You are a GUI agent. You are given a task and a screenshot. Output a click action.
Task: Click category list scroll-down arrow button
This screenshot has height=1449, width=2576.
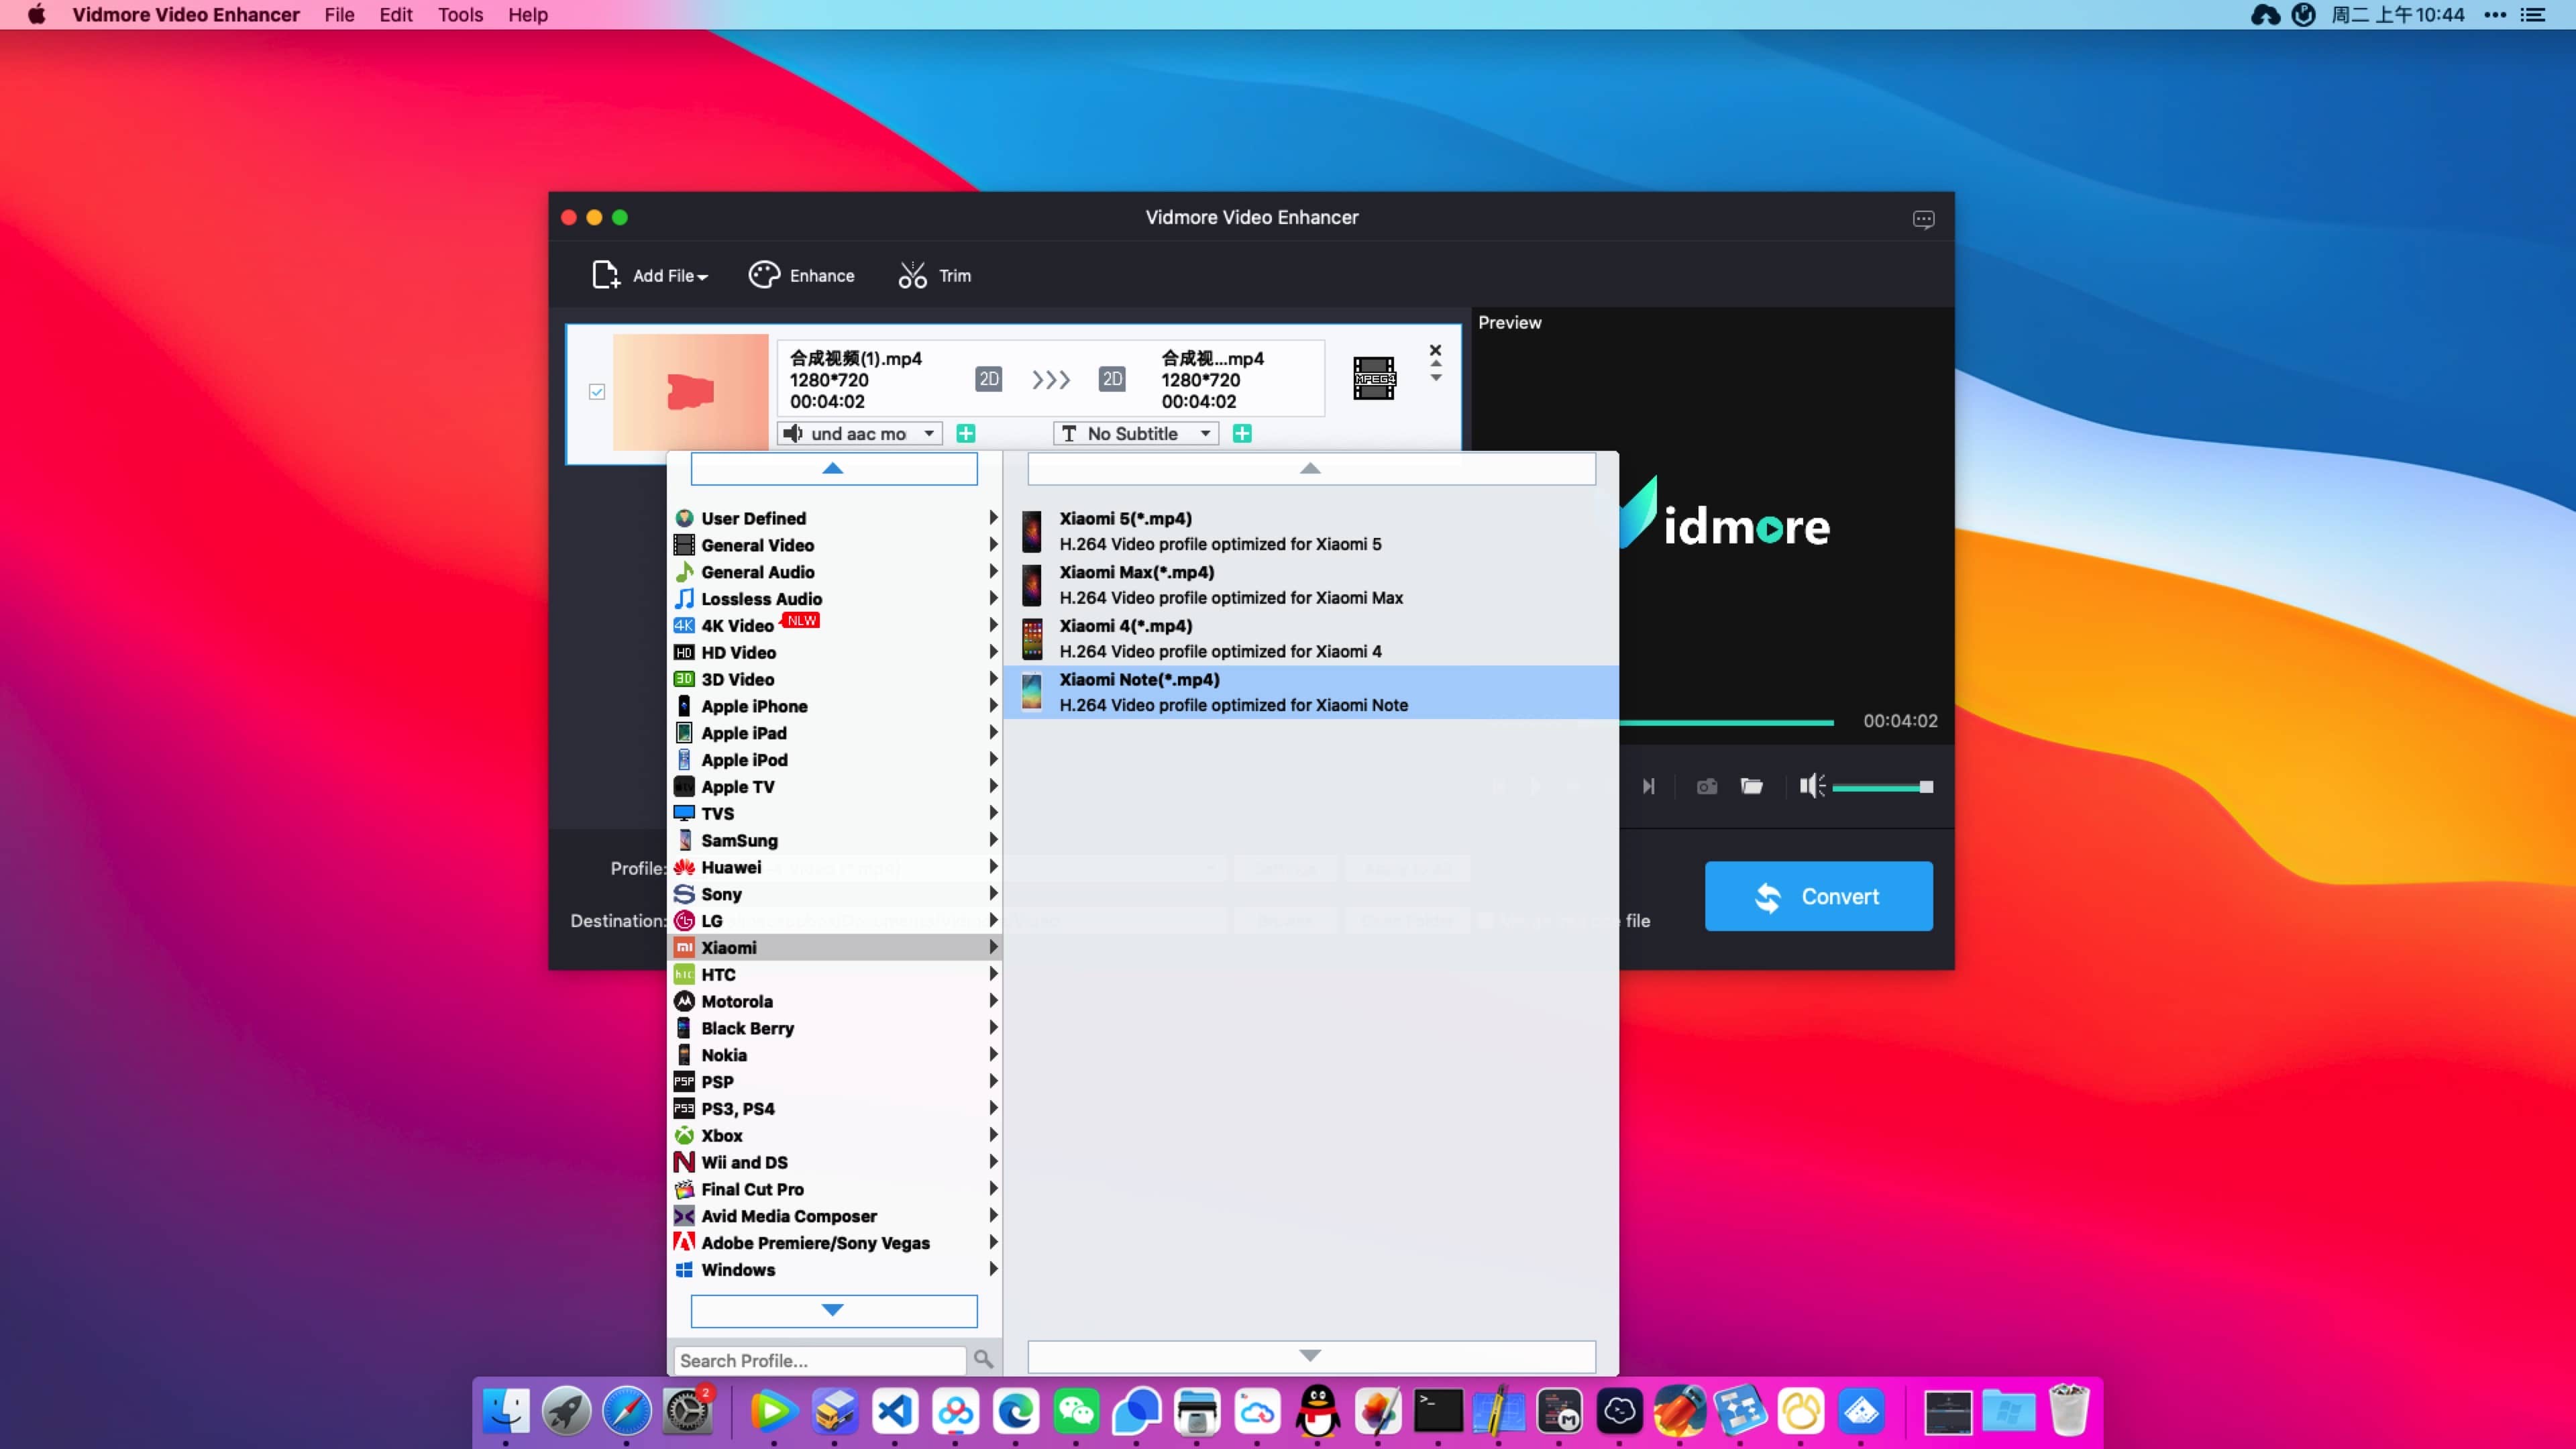coord(833,1310)
